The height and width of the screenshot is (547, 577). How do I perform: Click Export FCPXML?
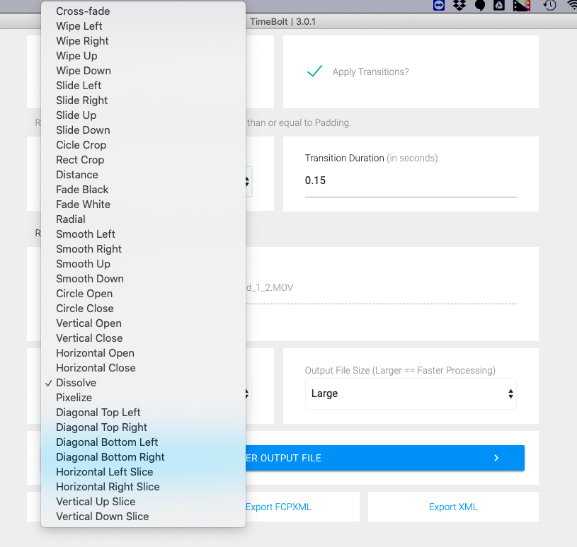(x=278, y=507)
